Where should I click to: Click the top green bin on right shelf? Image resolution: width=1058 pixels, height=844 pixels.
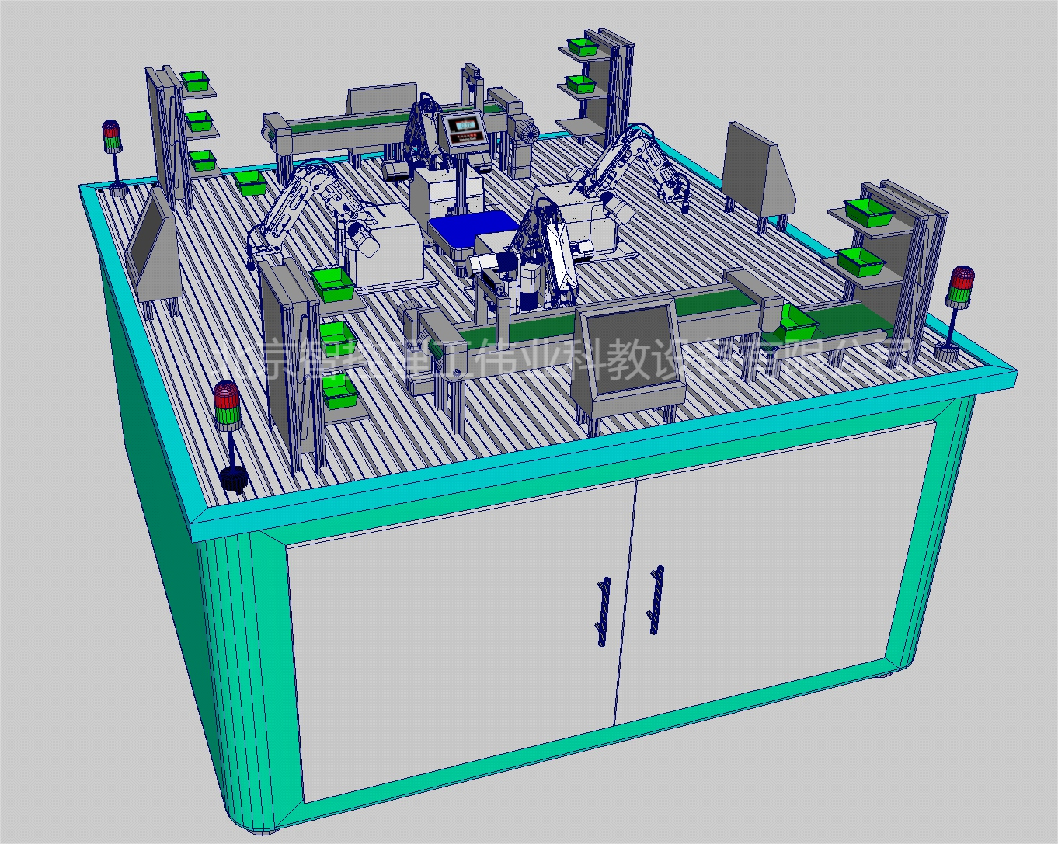pyautogui.click(x=869, y=211)
